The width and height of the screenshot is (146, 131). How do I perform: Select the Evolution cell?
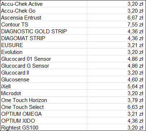pyautogui.click(x=44, y=52)
